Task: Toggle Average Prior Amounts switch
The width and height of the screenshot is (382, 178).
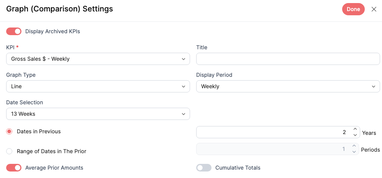Action: 14,168
